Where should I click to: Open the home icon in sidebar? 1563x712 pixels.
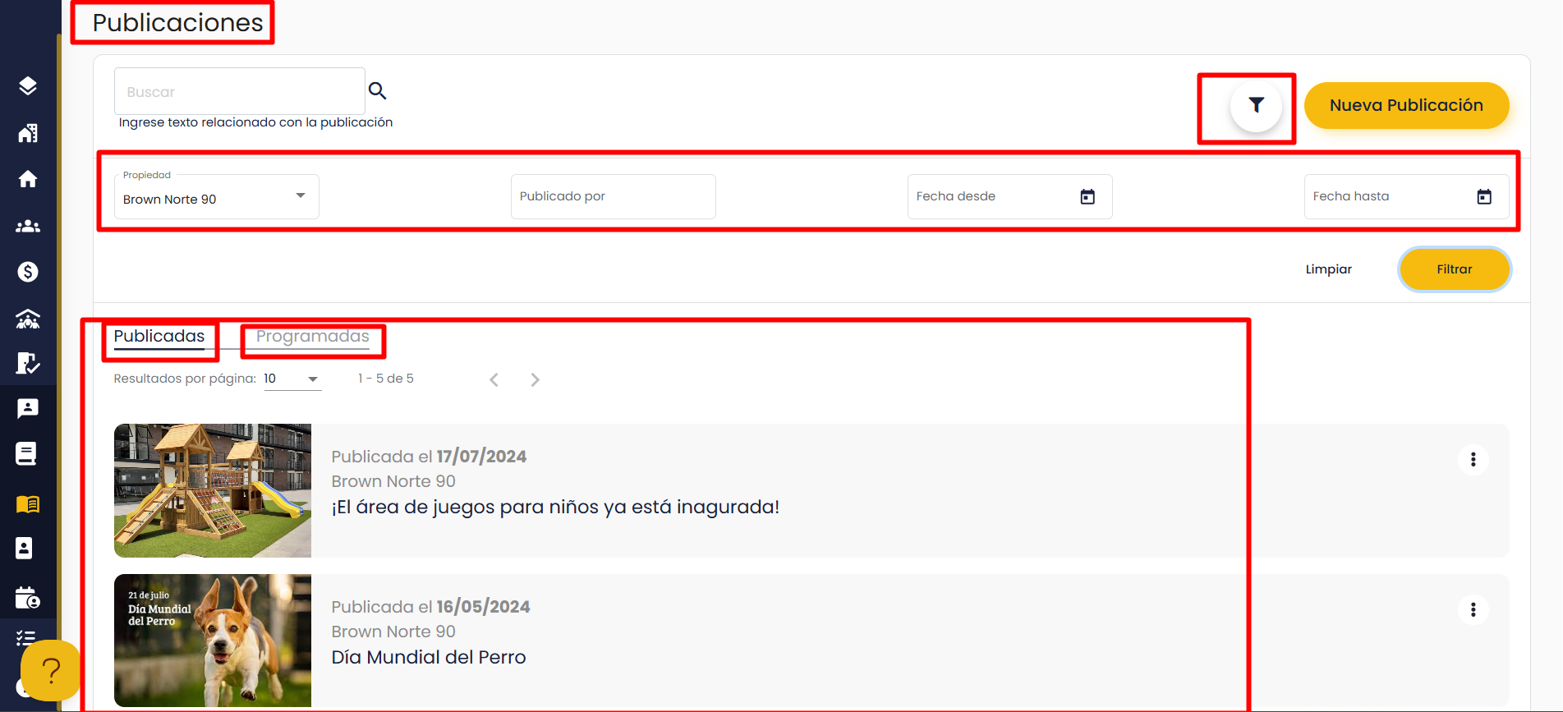click(x=28, y=179)
